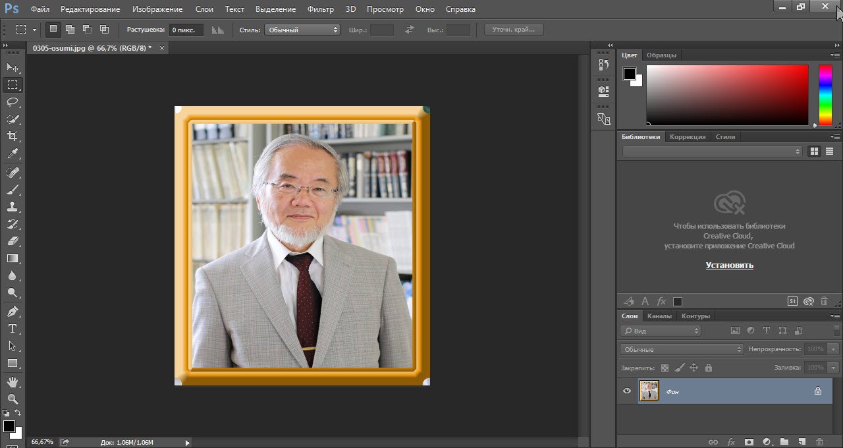Select the Zoom magnifier tool
The height and width of the screenshot is (448, 843).
coord(13,399)
